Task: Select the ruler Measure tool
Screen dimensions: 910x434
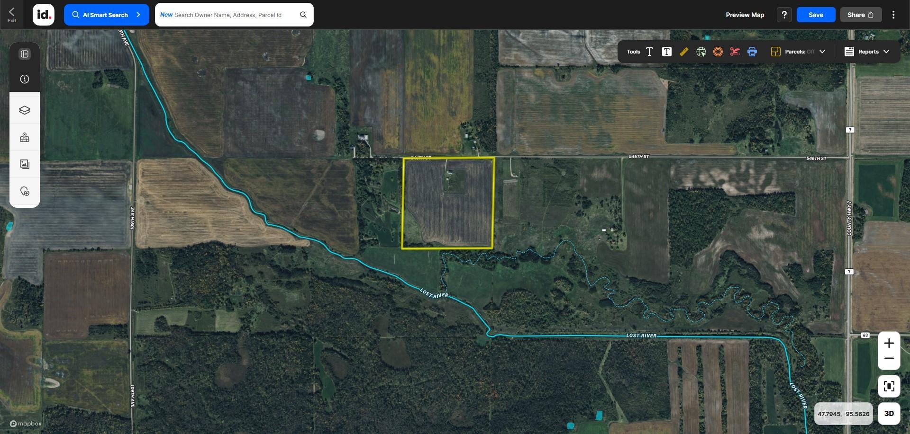Action: click(x=683, y=52)
